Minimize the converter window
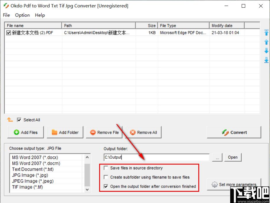 pyautogui.click(x=226, y=6)
